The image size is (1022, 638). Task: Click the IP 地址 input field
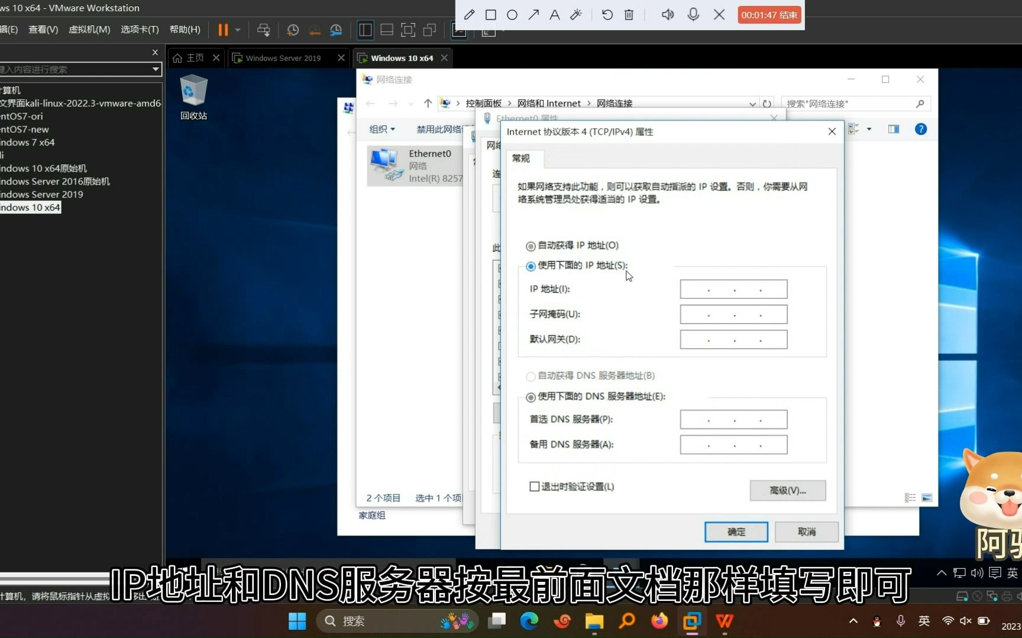(733, 289)
